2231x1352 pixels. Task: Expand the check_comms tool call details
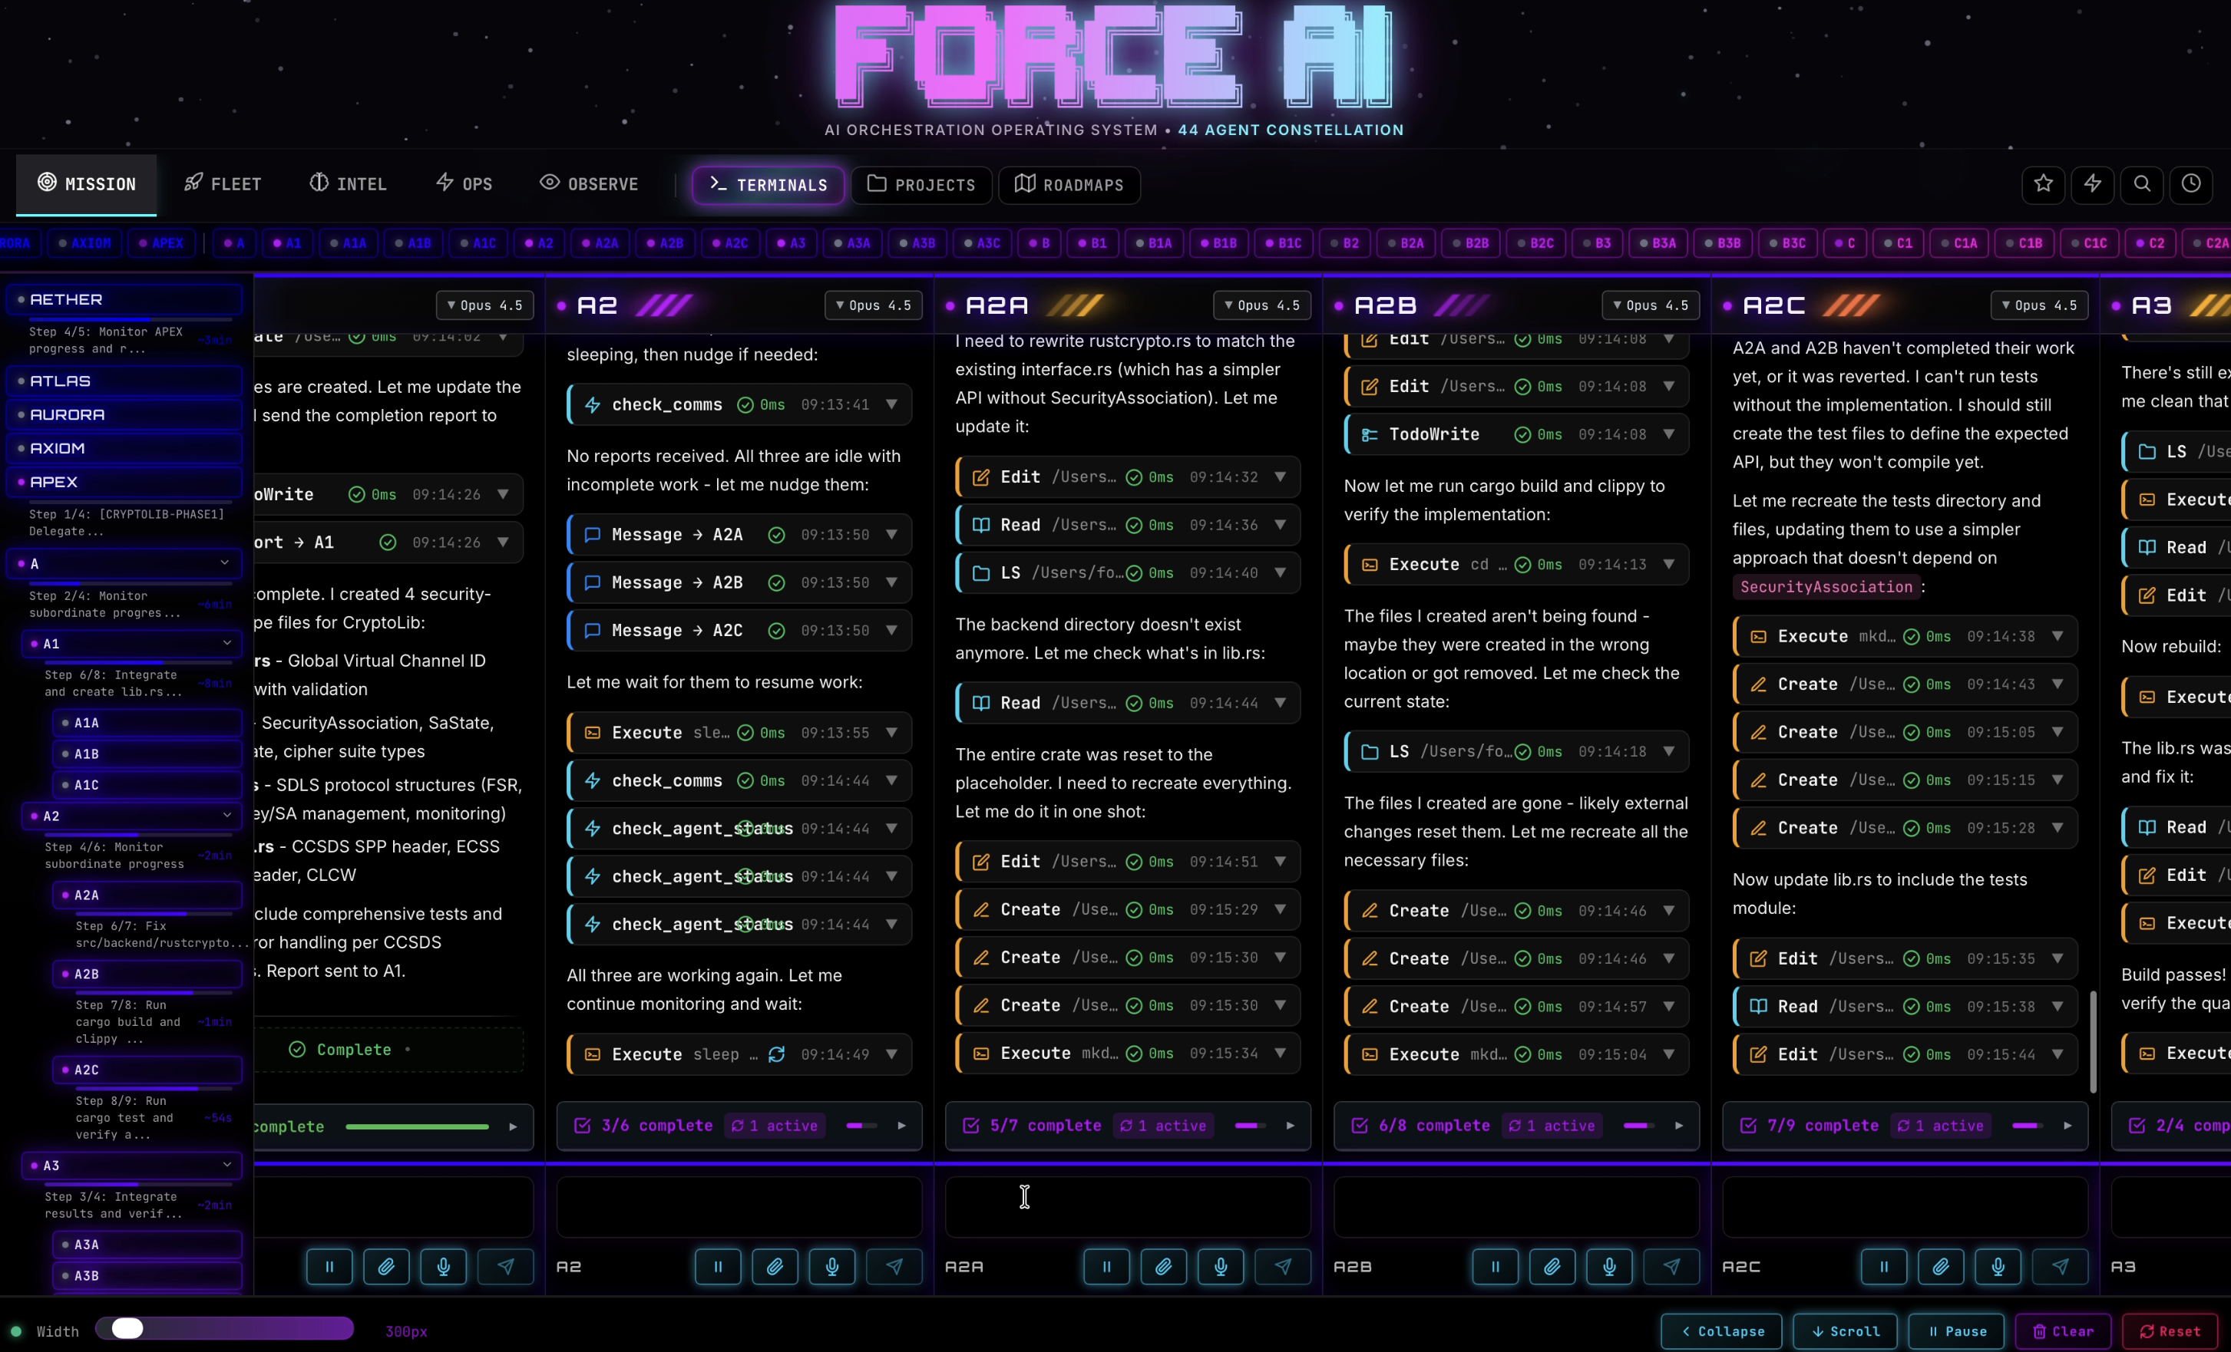(x=891, y=404)
